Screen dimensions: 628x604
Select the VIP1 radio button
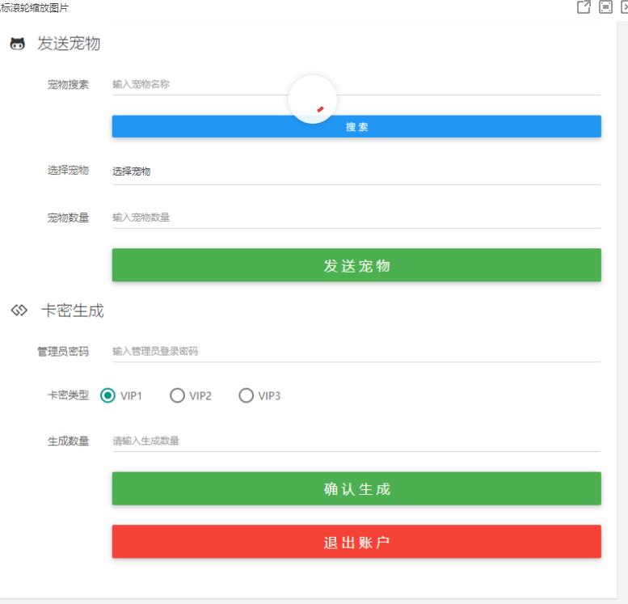(x=107, y=395)
